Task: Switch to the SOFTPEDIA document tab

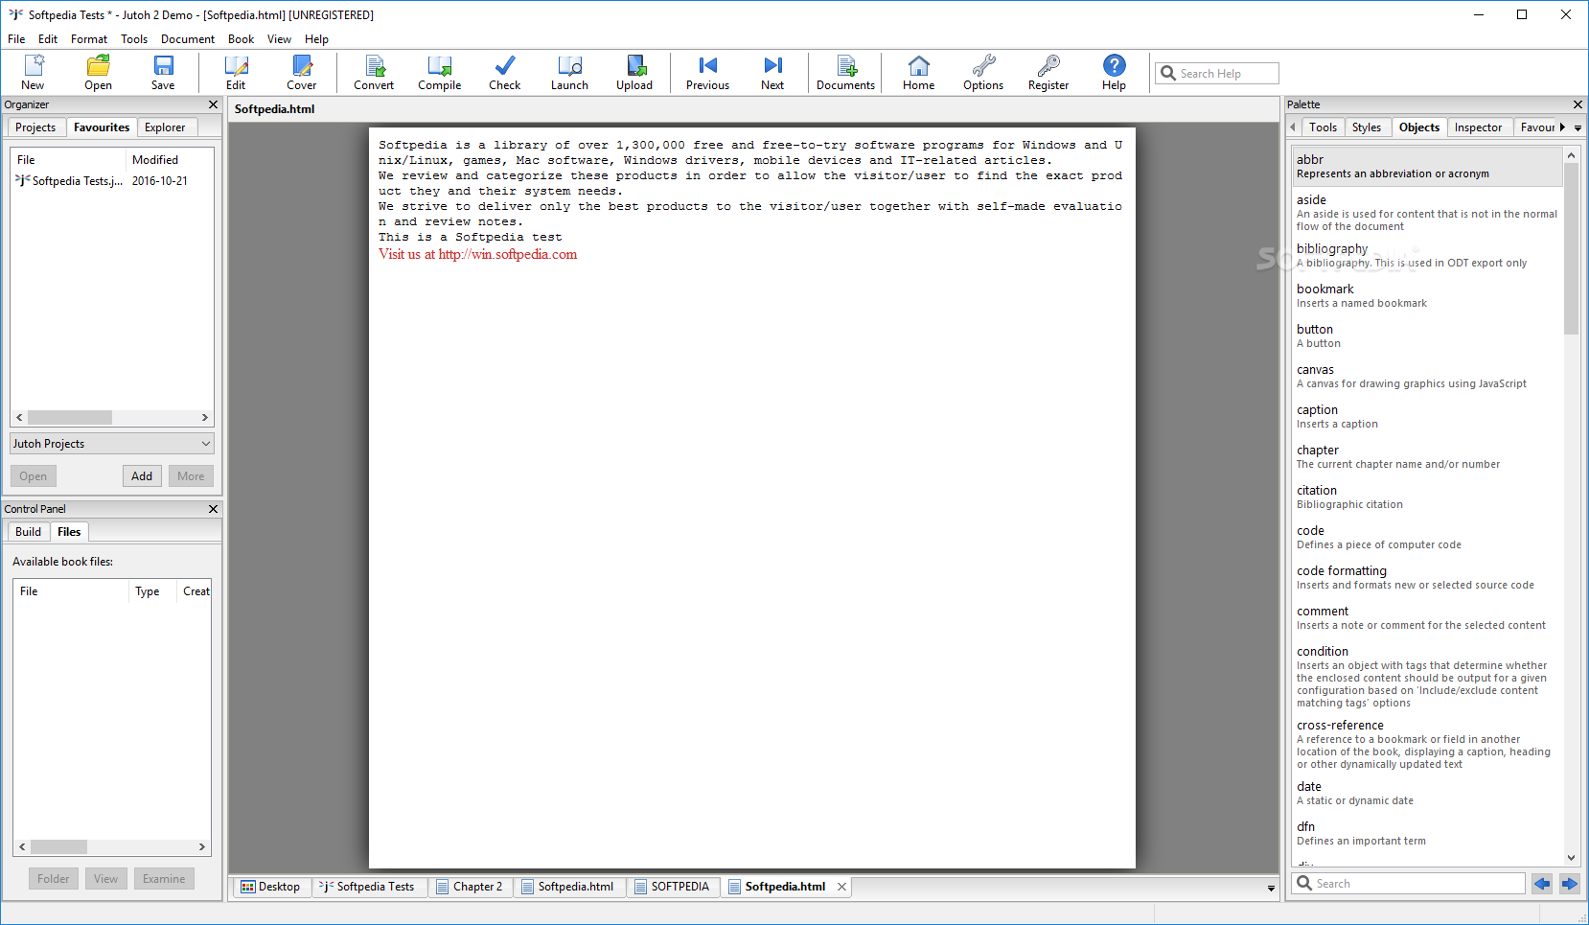Action: click(x=672, y=887)
